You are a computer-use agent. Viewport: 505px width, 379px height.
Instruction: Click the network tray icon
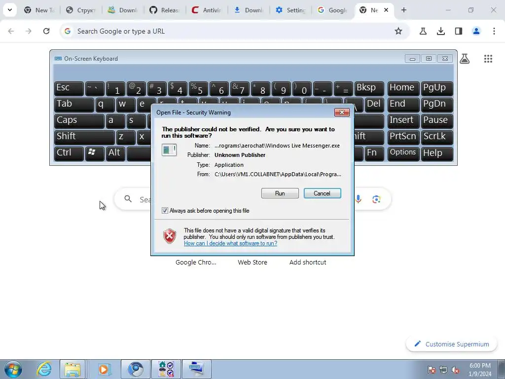[x=443, y=370]
